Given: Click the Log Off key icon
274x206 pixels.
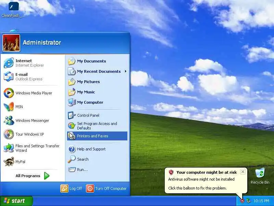Looking at the screenshot, I should (x=64, y=188).
